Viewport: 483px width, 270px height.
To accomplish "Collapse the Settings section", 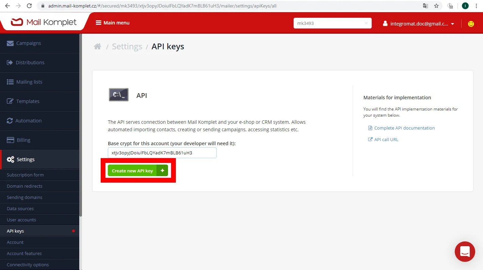I will [39, 159].
